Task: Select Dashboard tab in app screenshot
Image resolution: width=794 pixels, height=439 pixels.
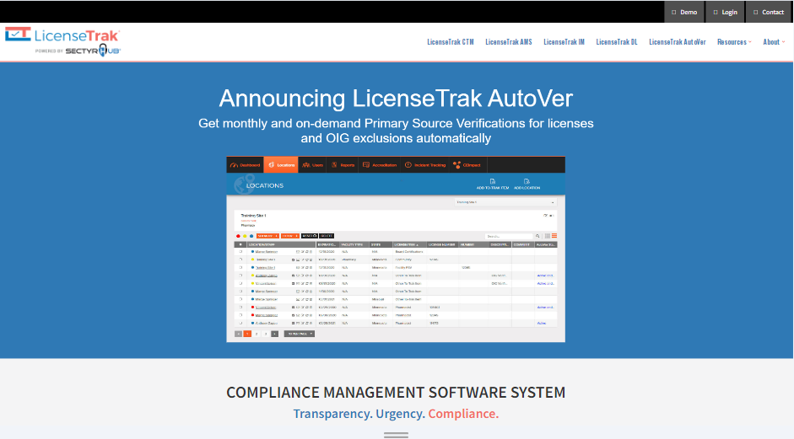Action: pyautogui.click(x=245, y=165)
